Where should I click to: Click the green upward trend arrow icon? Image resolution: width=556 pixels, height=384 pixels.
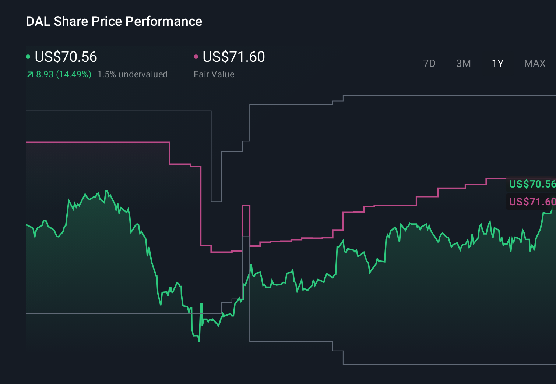(x=29, y=74)
